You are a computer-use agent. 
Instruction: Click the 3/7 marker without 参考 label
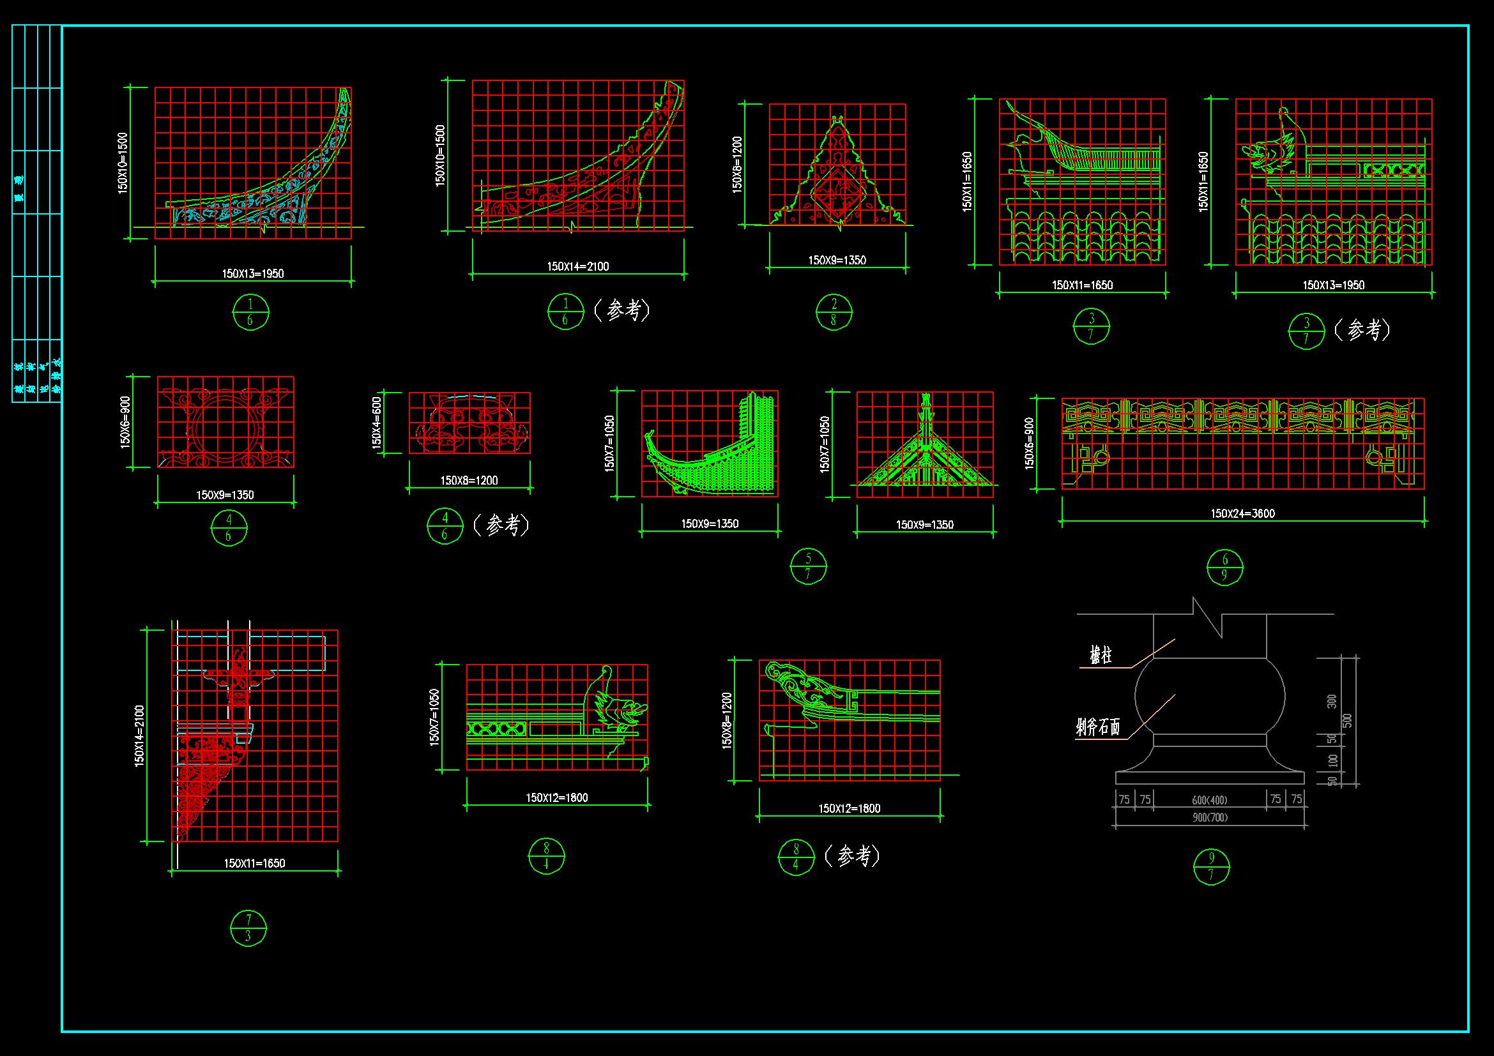point(1091,326)
